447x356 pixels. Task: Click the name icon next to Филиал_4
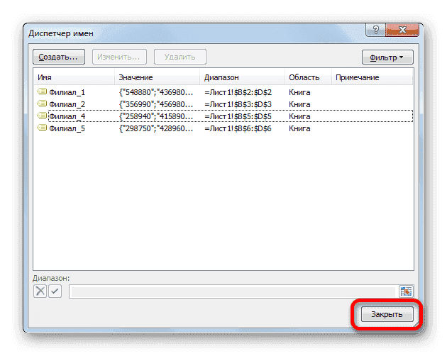(42, 116)
